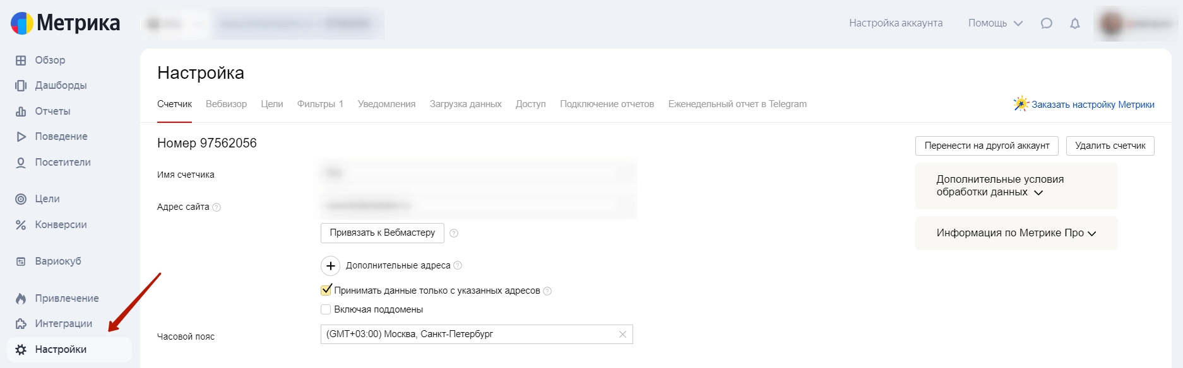Add additional address with plus button
1183x368 pixels.
point(331,266)
